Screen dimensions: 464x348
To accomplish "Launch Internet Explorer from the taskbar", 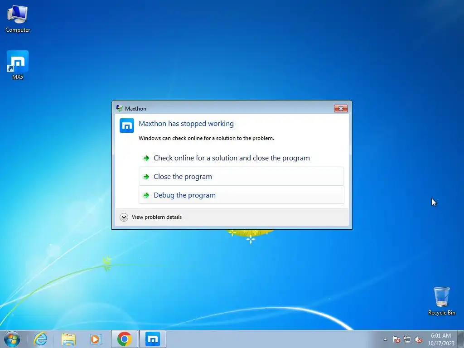I will click(x=40, y=339).
